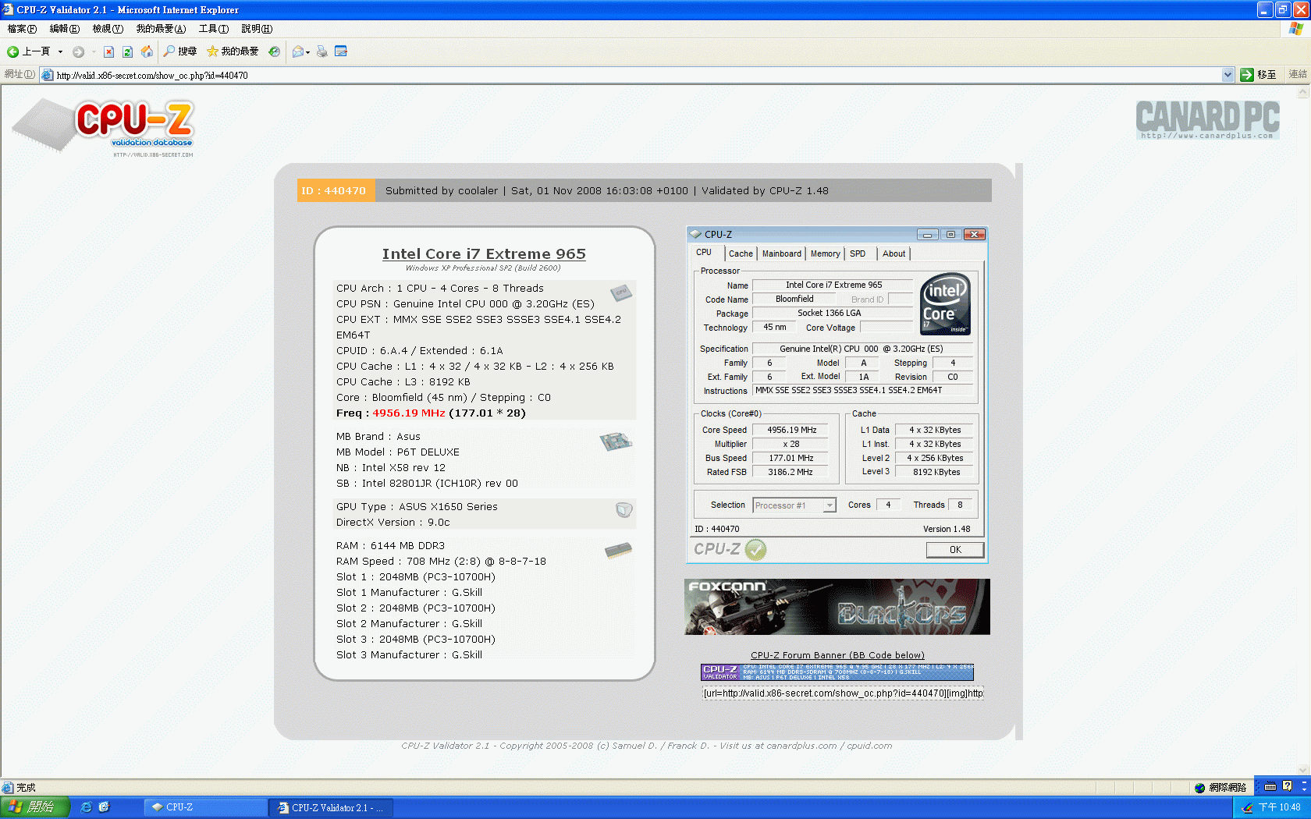Select the About tab in CPU-Z window

click(x=894, y=253)
